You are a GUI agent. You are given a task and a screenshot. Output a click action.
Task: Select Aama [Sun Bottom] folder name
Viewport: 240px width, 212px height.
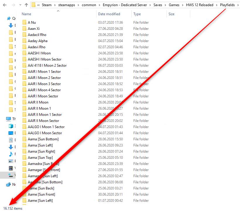[x=43, y=139]
